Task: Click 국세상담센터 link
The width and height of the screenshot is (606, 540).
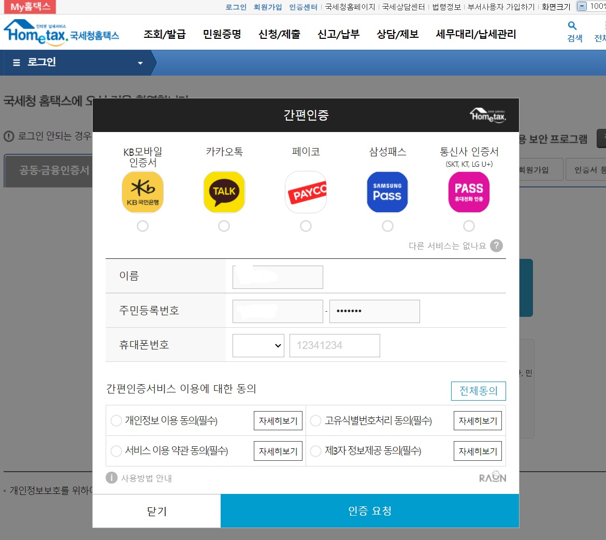Action: [403, 7]
